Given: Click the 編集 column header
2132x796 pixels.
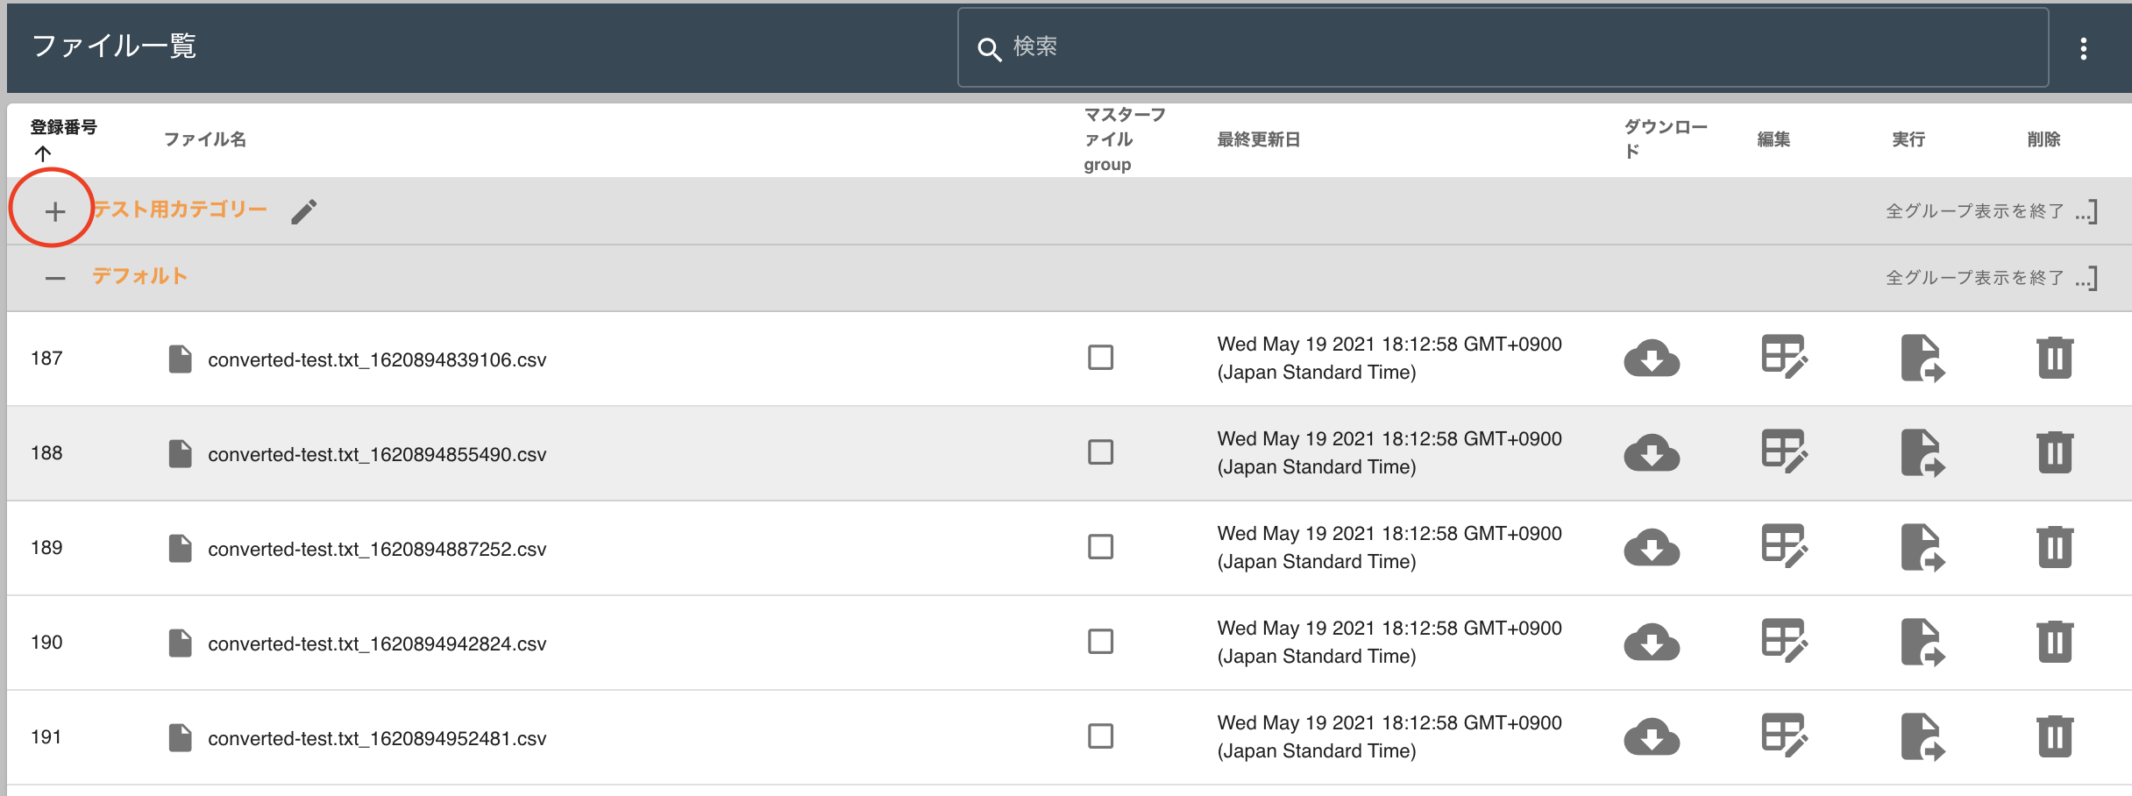Looking at the screenshot, I should 1773,139.
